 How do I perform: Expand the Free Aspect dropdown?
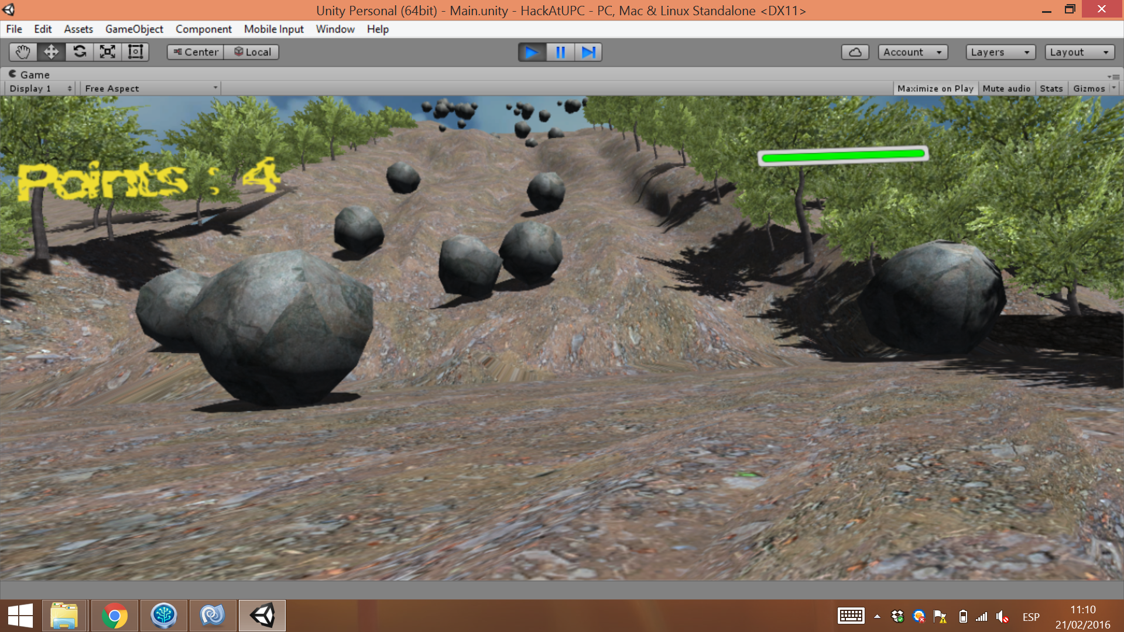point(151,88)
